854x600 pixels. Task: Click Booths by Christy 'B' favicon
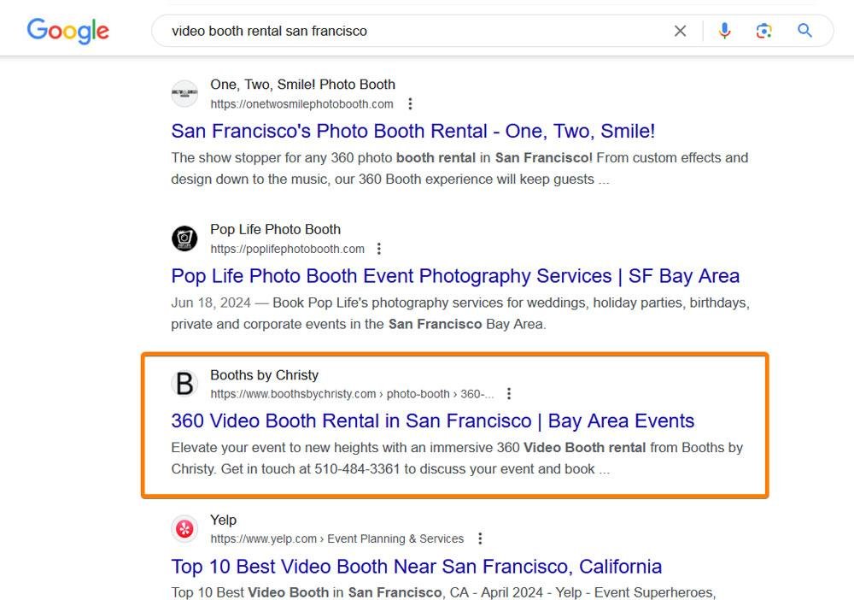(184, 384)
